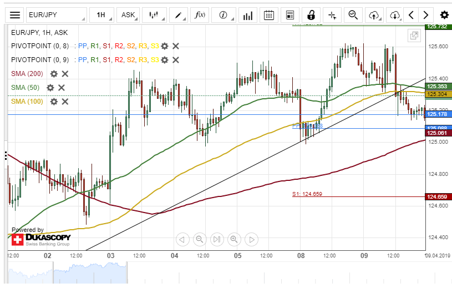Click the crosshair cursor tool

tap(332, 15)
